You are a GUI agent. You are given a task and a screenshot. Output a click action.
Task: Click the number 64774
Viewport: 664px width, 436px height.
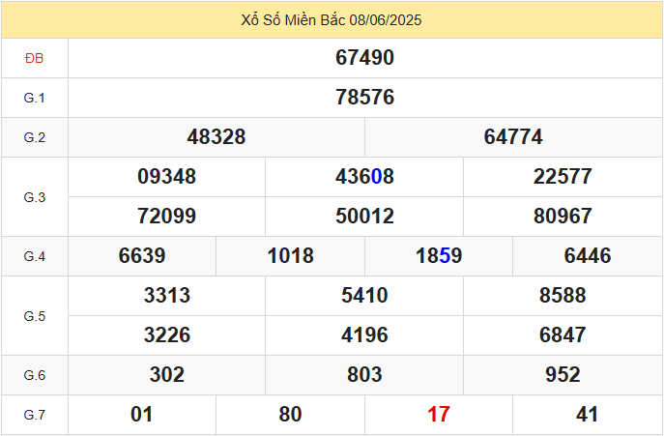pos(513,137)
